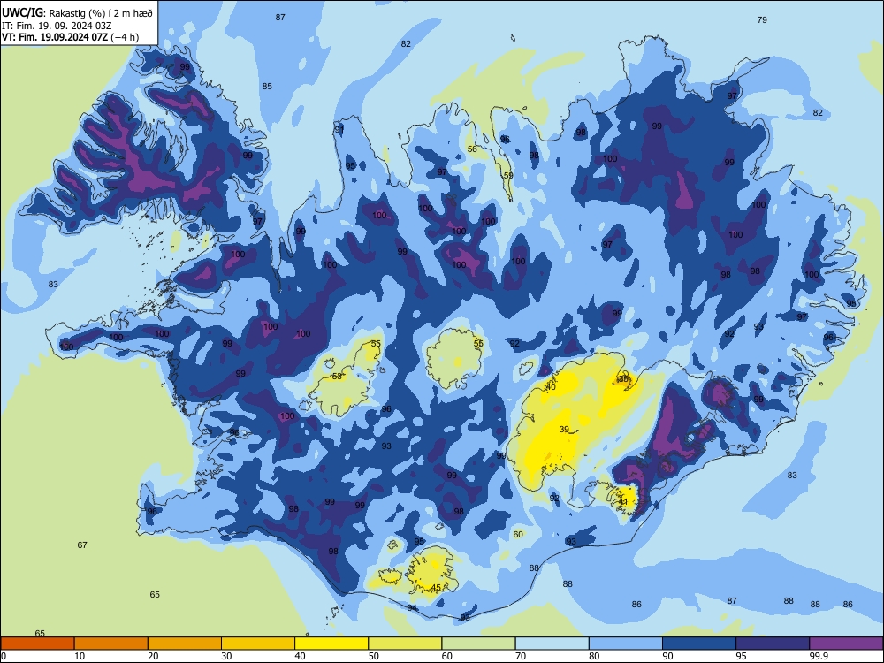
Task: Select the '70' legend scale label
Action: coord(521,656)
